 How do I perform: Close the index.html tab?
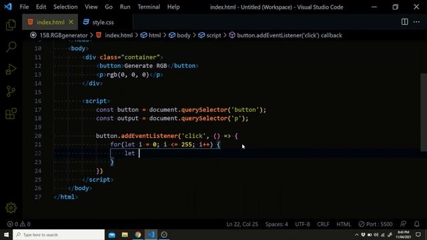tap(71, 22)
